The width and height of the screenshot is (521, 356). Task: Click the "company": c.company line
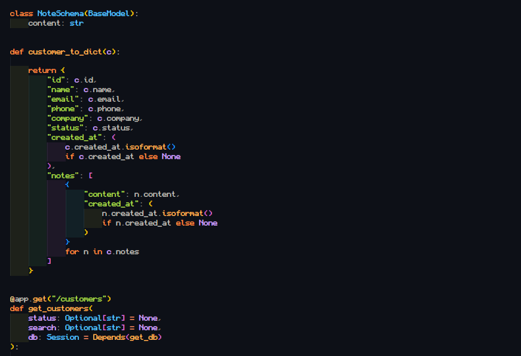coord(94,118)
